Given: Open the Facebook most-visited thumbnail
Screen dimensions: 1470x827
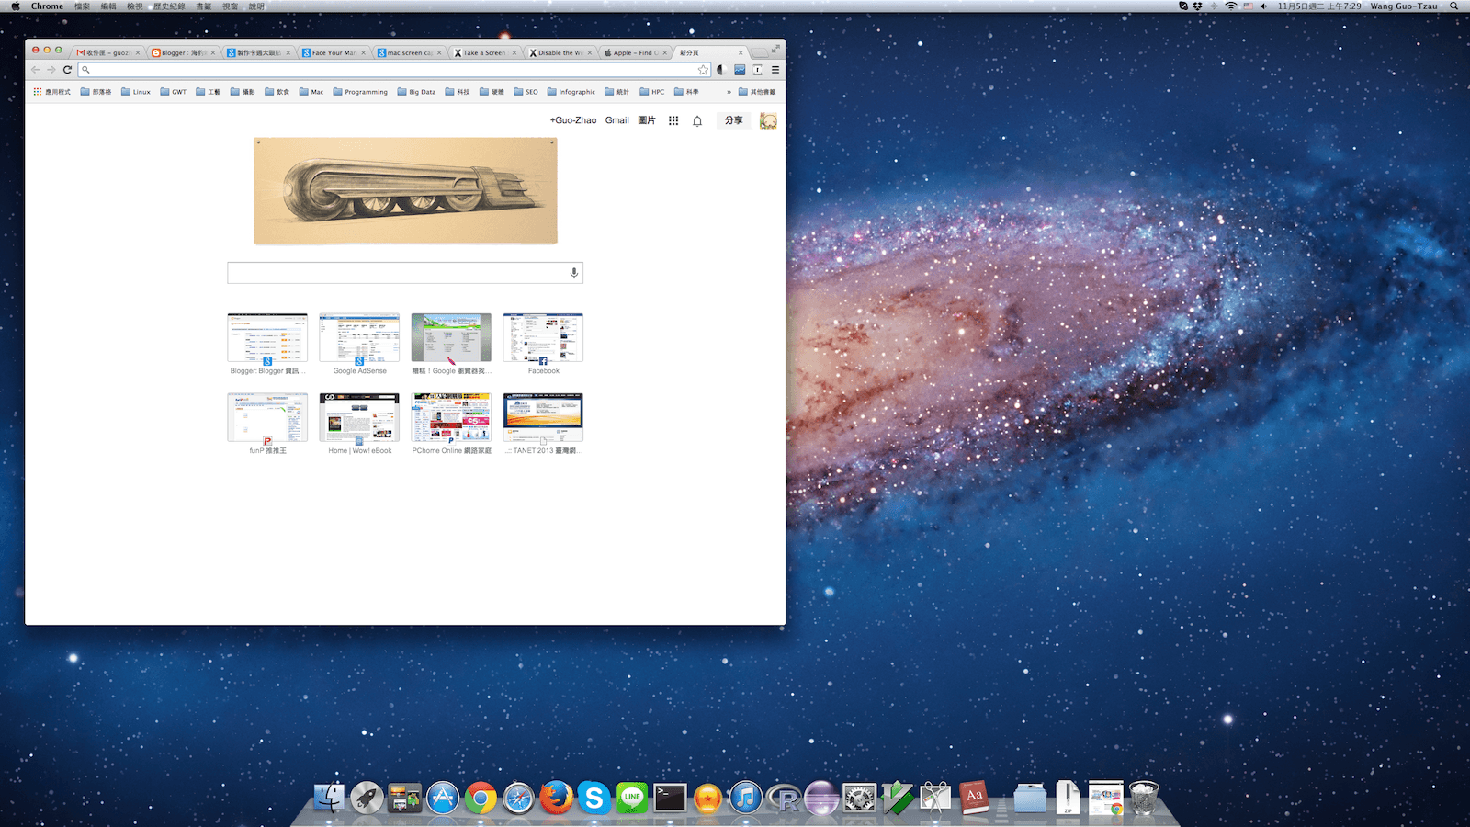Looking at the screenshot, I should 543,338.
